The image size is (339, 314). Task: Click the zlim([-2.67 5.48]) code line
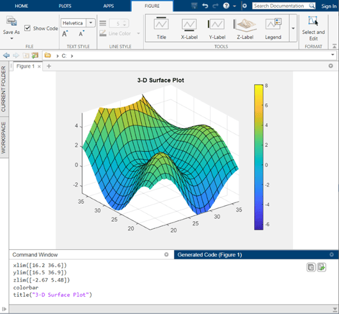click(42, 280)
